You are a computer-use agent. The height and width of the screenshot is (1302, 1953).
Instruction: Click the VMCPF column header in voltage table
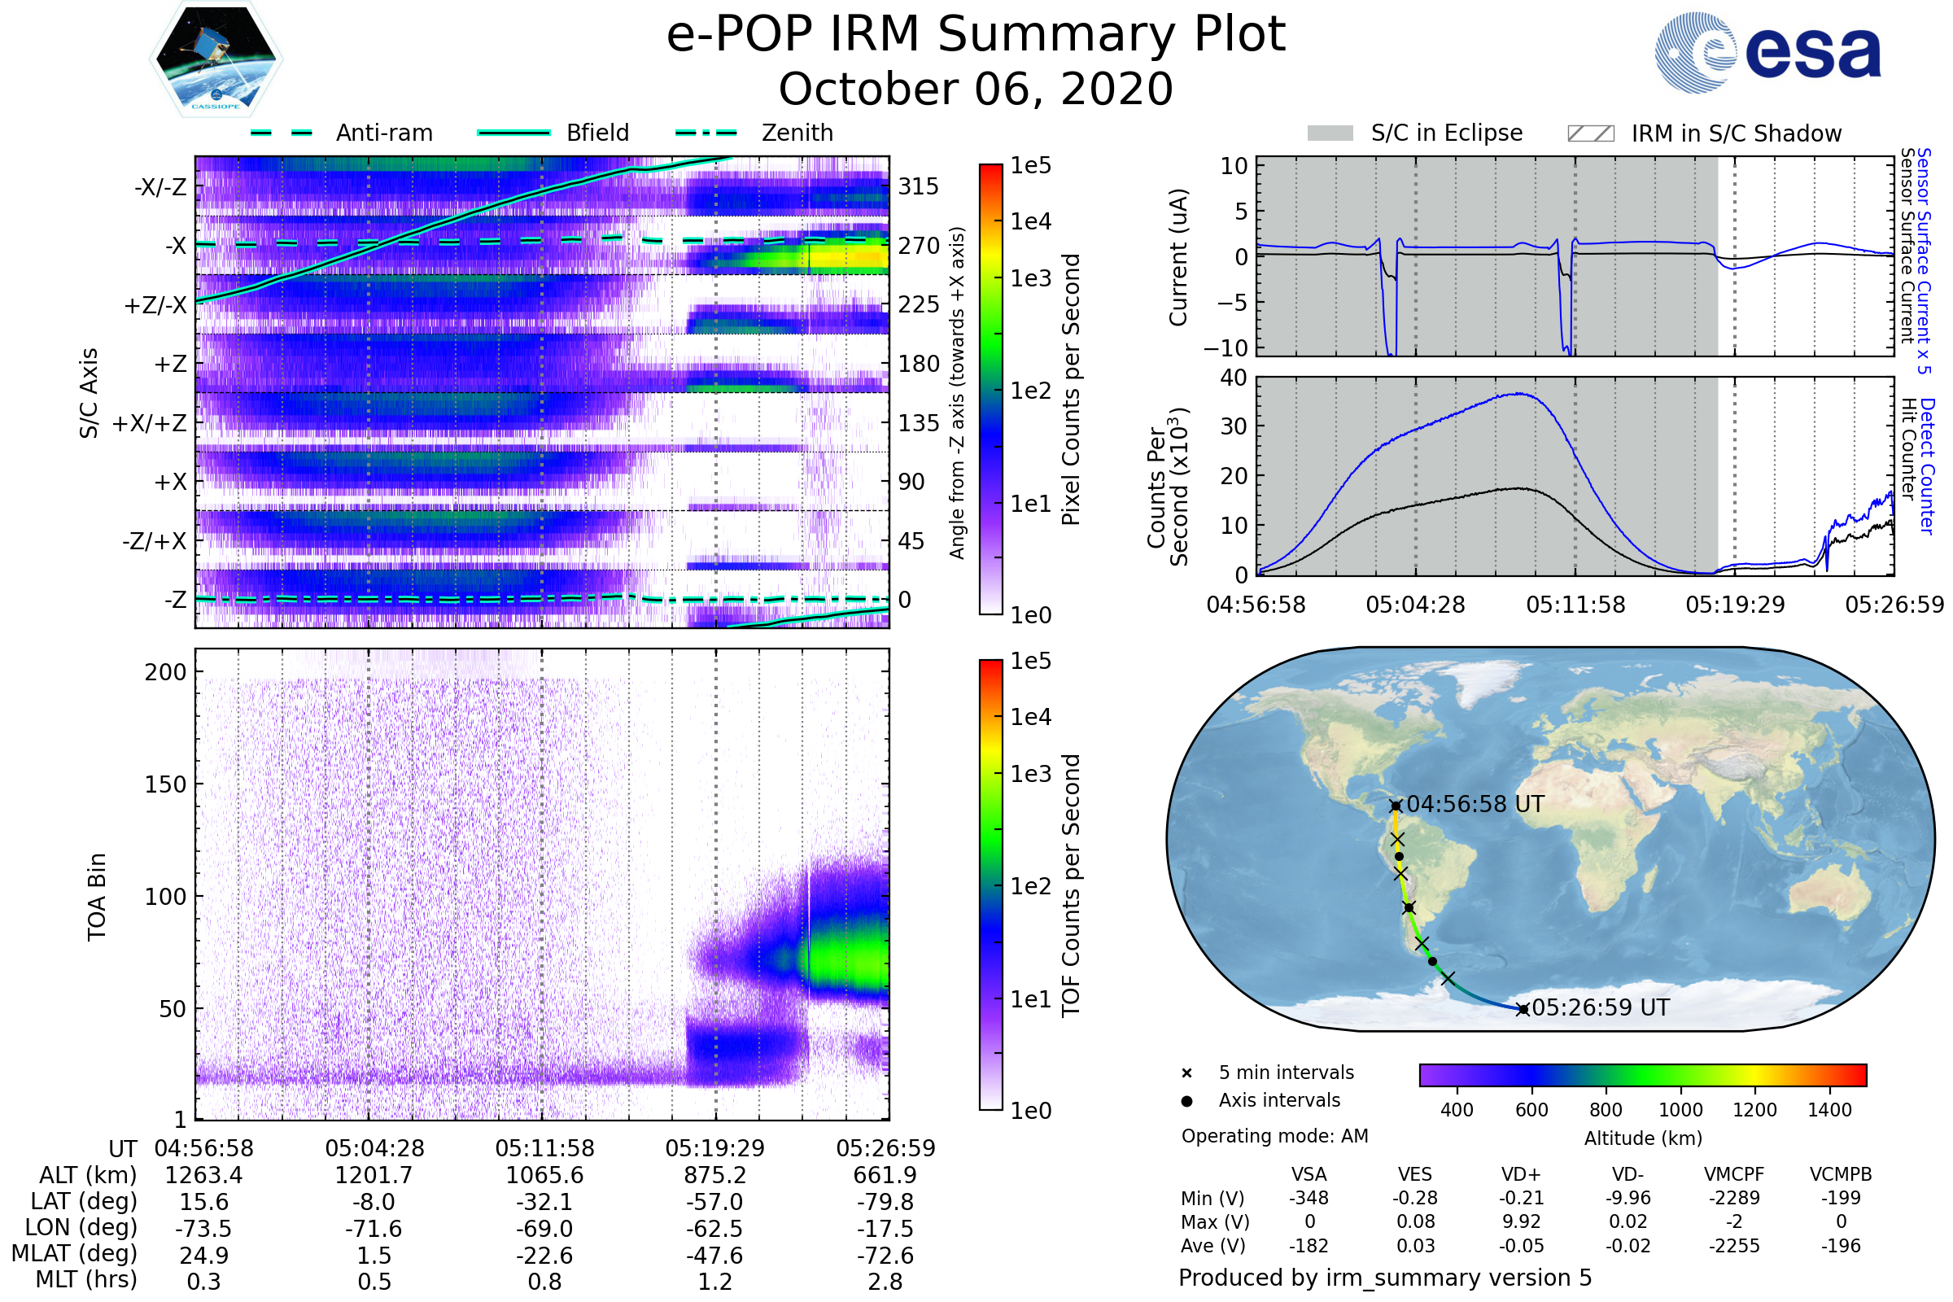coord(1734,1175)
